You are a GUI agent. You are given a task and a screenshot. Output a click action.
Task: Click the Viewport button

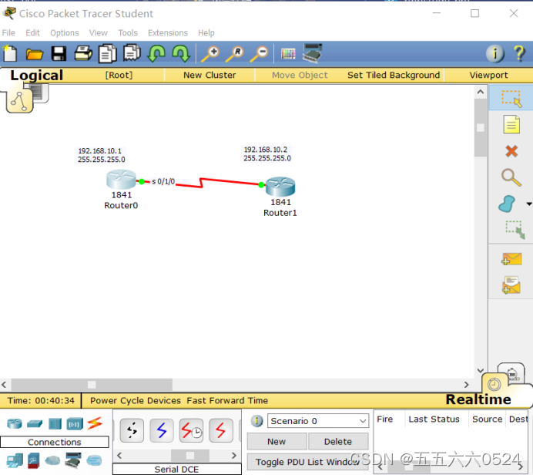coord(488,75)
